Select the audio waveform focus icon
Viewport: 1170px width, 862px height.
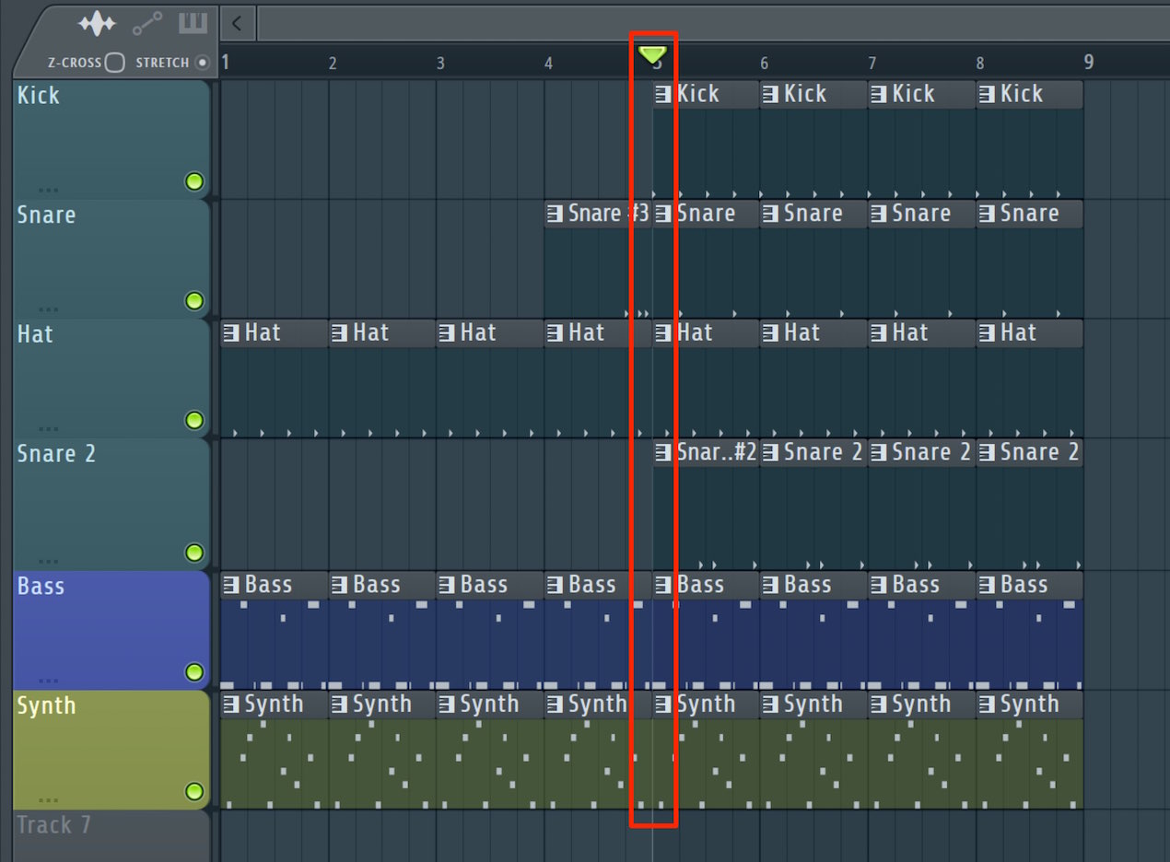click(97, 23)
